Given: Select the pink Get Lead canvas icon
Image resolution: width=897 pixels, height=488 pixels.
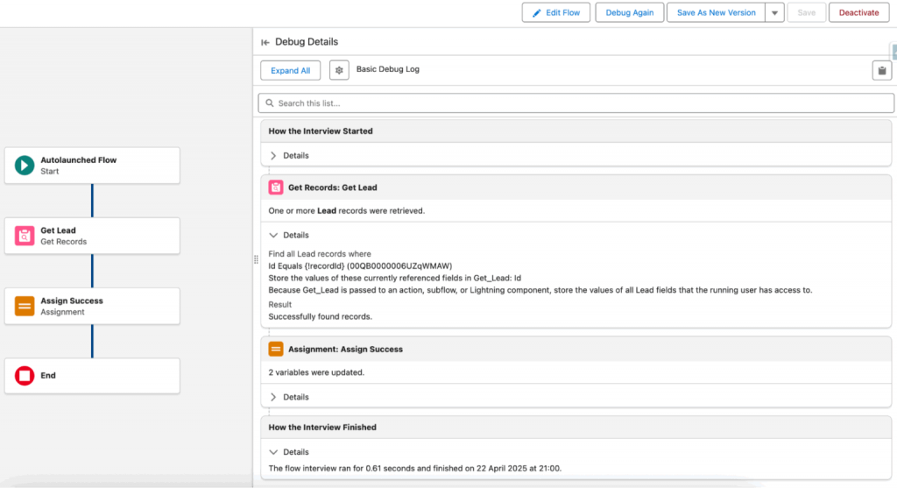Looking at the screenshot, I should 25,236.
